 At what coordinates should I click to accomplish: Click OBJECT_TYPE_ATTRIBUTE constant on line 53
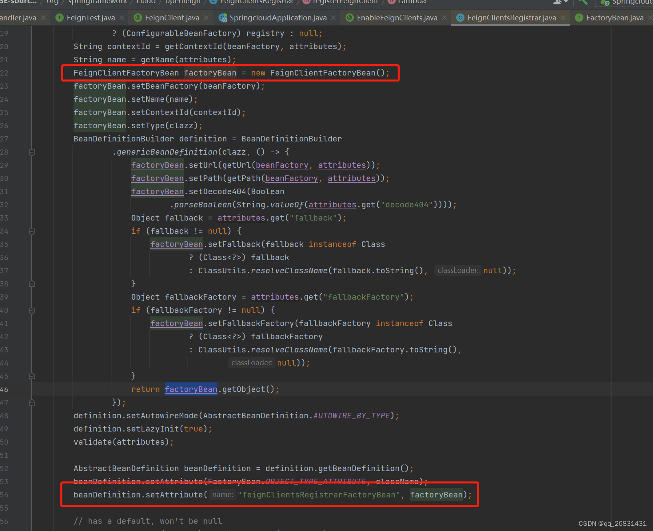click(x=316, y=482)
